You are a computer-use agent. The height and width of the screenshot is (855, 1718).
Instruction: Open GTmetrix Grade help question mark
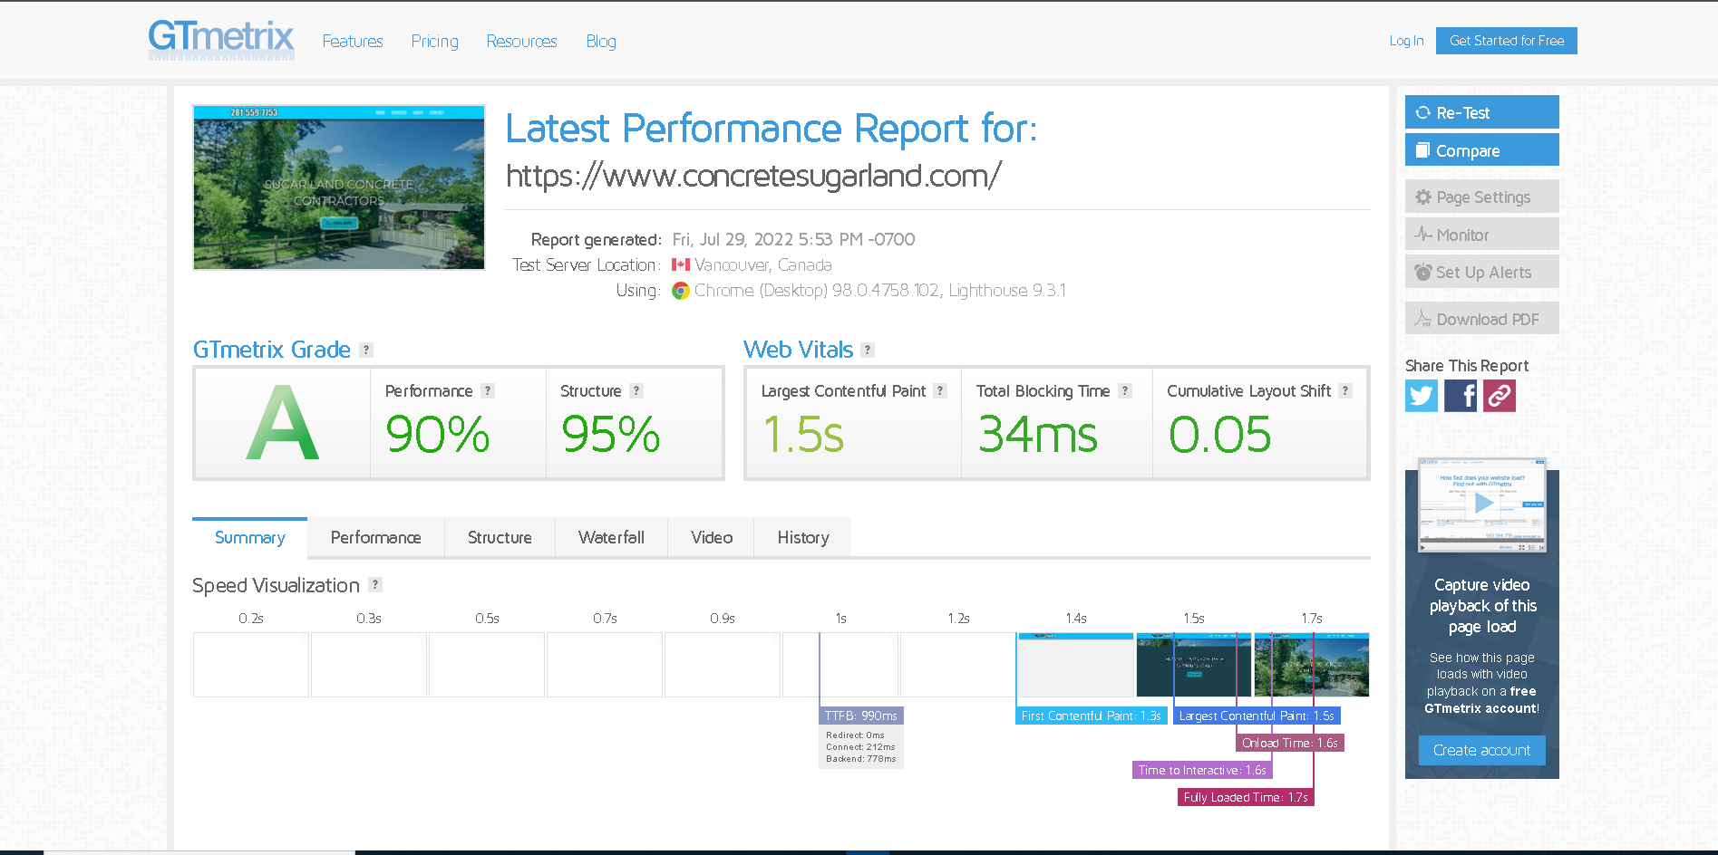(x=366, y=350)
